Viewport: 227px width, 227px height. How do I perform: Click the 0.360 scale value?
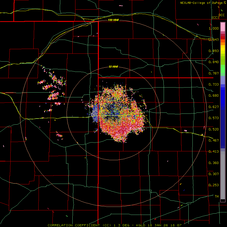pos(214,163)
